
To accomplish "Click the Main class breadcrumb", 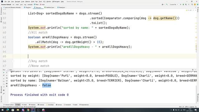I will click(36, 4).
